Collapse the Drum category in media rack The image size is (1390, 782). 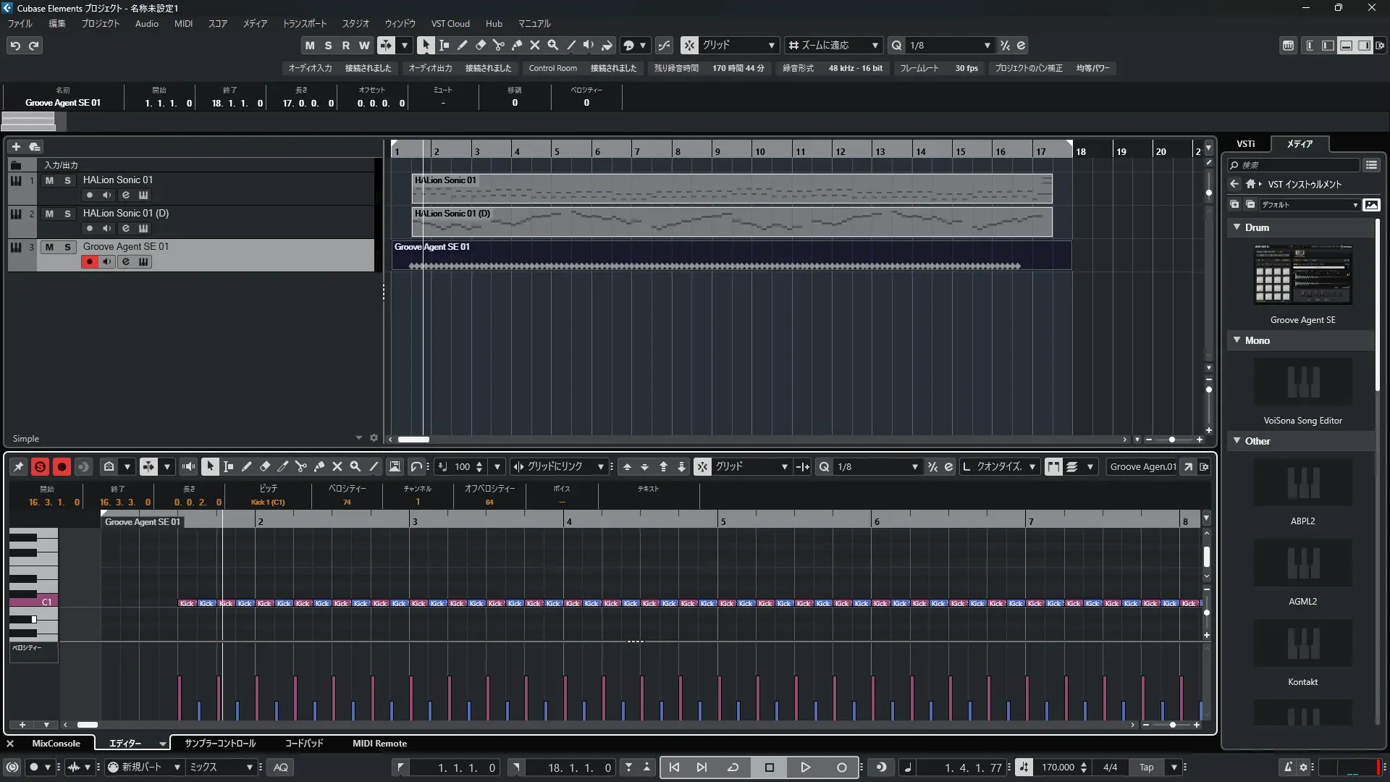(1237, 227)
